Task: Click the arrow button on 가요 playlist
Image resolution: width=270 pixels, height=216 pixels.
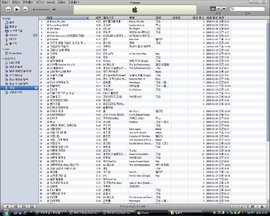Action: click(x=36, y=88)
